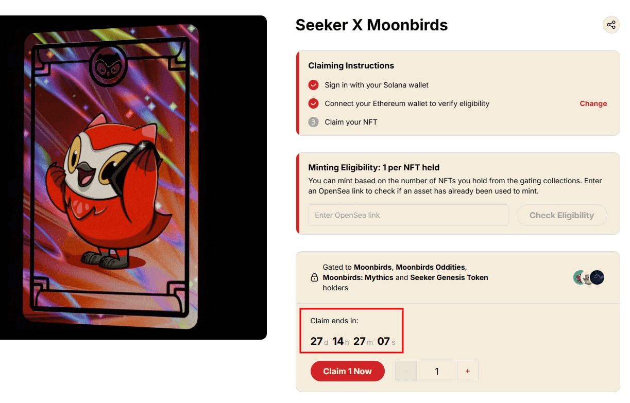The height and width of the screenshot is (403, 630).
Task: Click the step 3 number circle
Action: pyautogui.click(x=313, y=122)
